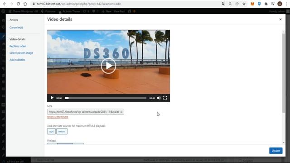This screenshot has width=290, height=163.
Task: Click the dialog's vertical scrollbar
Action: coord(284,73)
